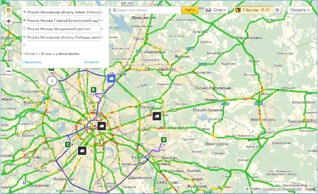Click the Очистить link
The height and width of the screenshot is (194, 318).
(91, 62)
